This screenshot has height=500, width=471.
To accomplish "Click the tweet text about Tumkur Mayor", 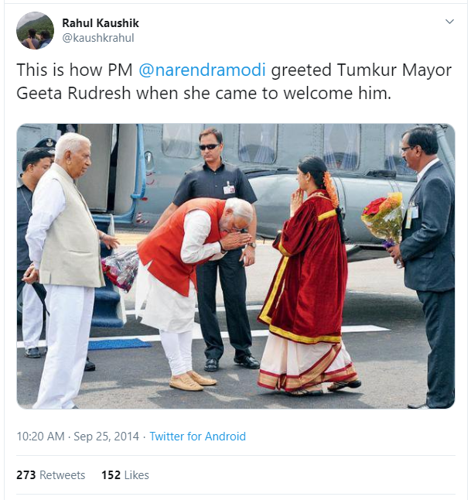I will (234, 81).
